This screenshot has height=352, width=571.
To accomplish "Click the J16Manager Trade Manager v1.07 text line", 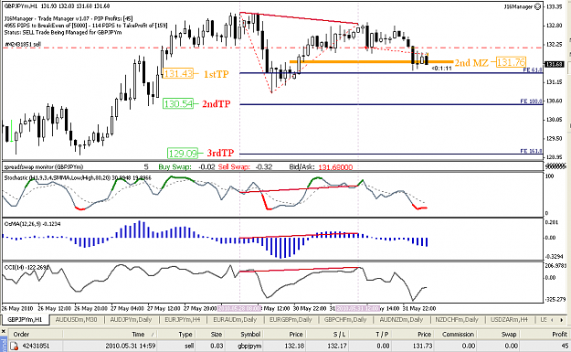I will click(x=69, y=18).
